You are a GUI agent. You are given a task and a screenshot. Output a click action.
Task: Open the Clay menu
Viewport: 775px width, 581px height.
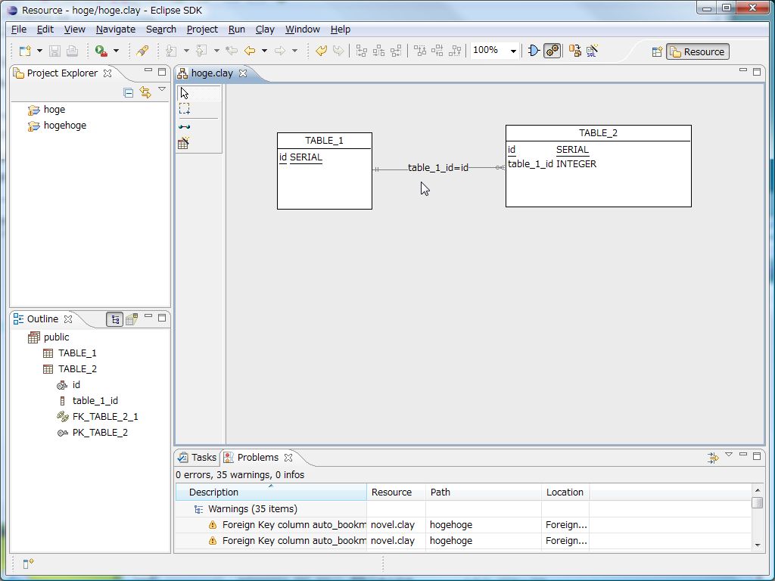265,30
